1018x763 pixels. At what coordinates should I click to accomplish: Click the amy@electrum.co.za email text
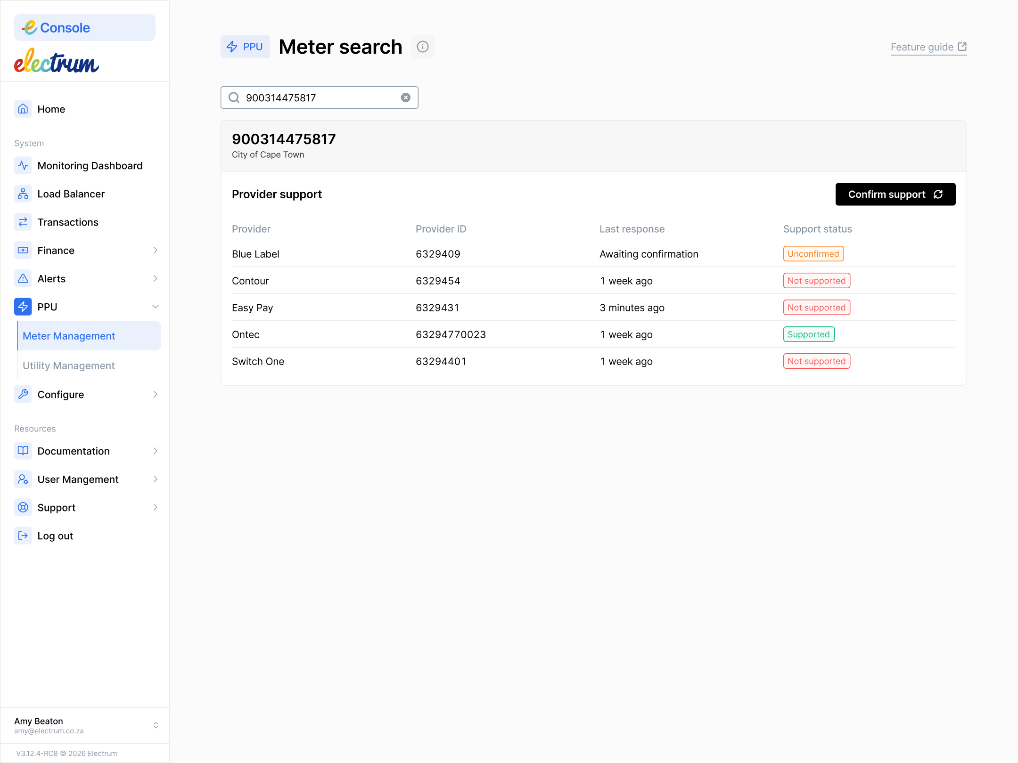[x=49, y=731]
